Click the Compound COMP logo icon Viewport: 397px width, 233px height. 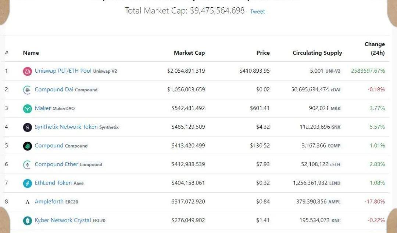[x=28, y=146]
